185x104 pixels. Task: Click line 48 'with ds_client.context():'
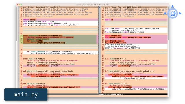(120, 87)
